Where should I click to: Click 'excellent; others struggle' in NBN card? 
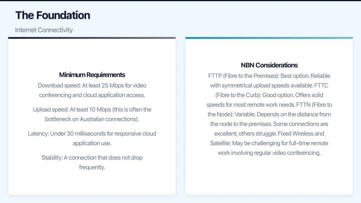click(245, 134)
